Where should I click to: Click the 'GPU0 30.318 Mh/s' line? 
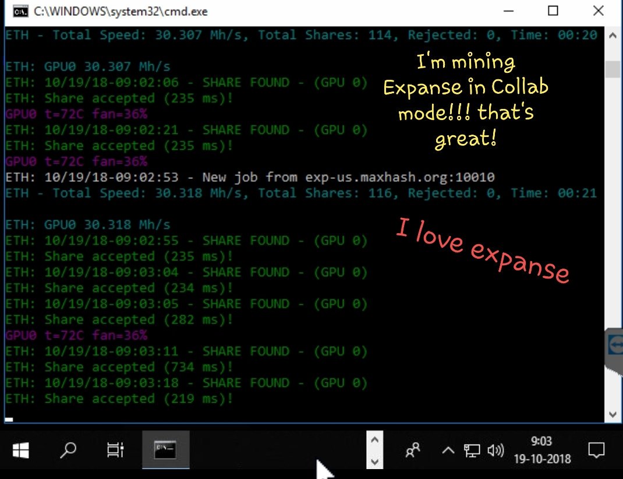88,224
